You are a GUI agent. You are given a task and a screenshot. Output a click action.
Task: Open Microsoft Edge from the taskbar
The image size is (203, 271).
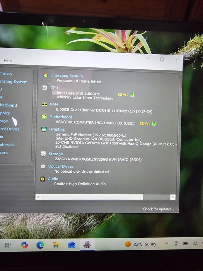(x=40, y=245)
